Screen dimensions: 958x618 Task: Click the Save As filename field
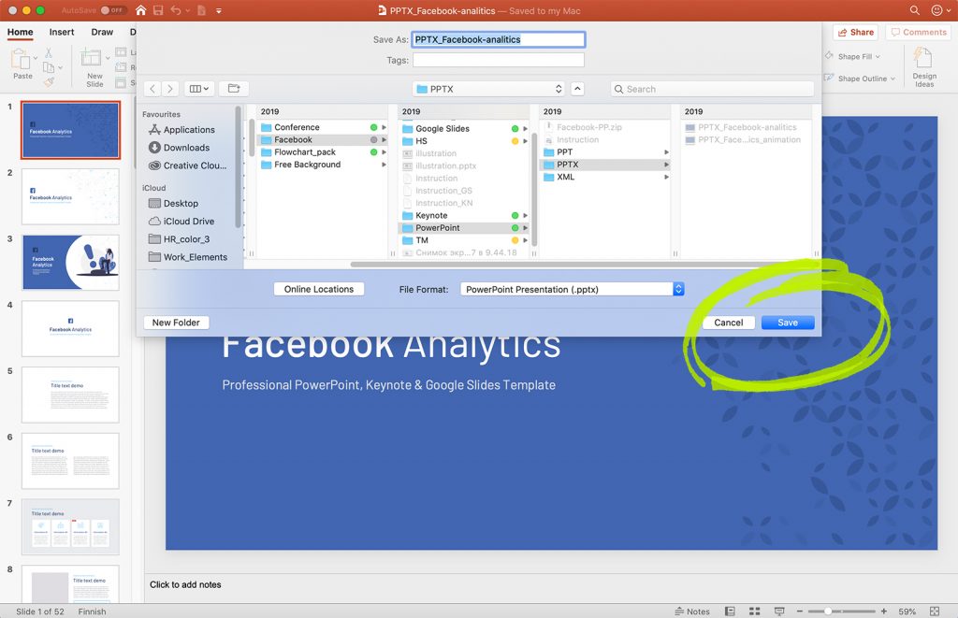point(498,39)
